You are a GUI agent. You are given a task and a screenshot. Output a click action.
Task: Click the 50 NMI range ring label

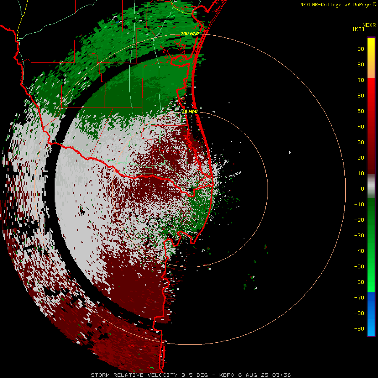[190, 111]
